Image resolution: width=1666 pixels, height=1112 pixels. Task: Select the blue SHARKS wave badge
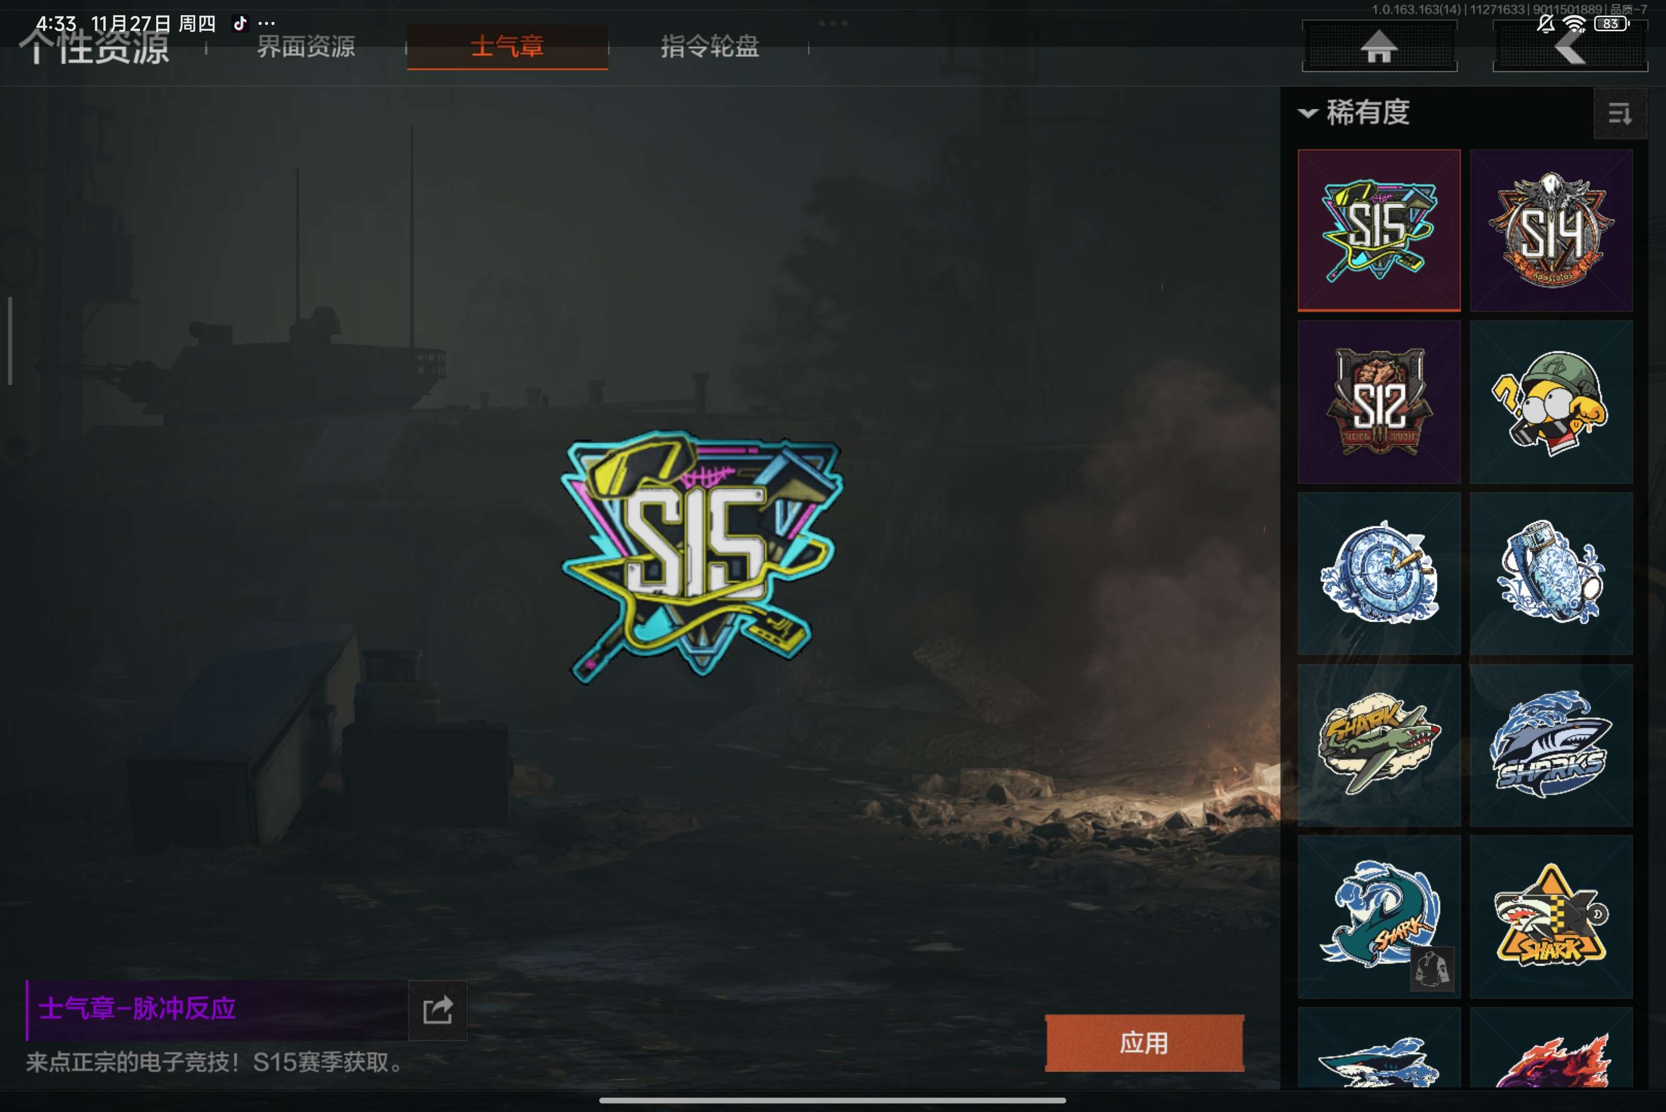tap(1551, 745)
